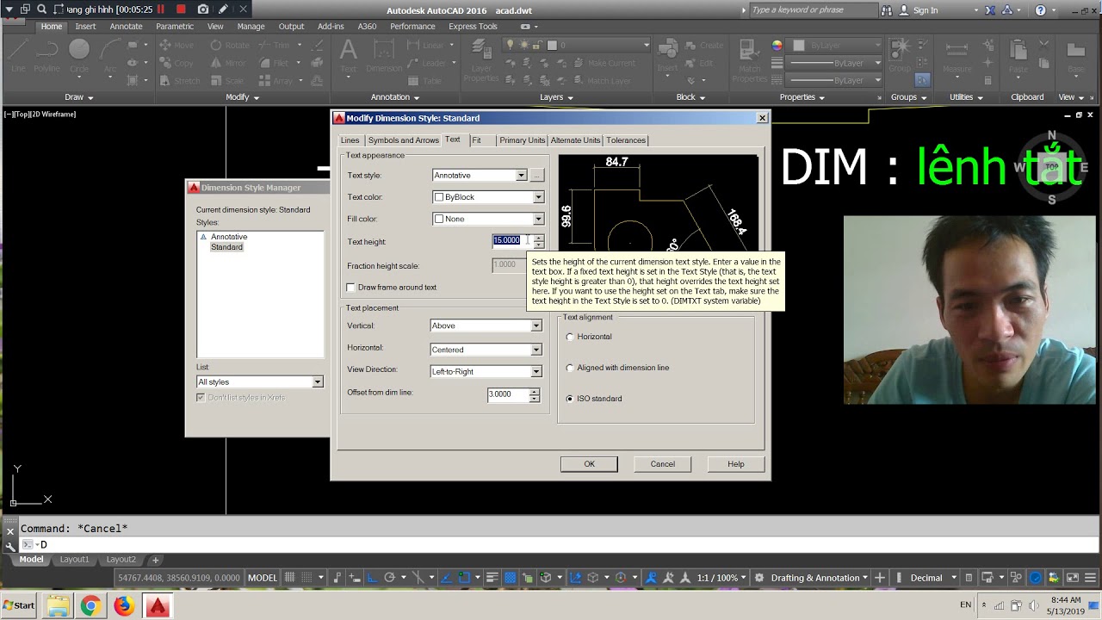Image resolution: width=1102 pixels, height=620 pixels.
Task: Expand the Draw panel flyout
Action: click(78, 97)
